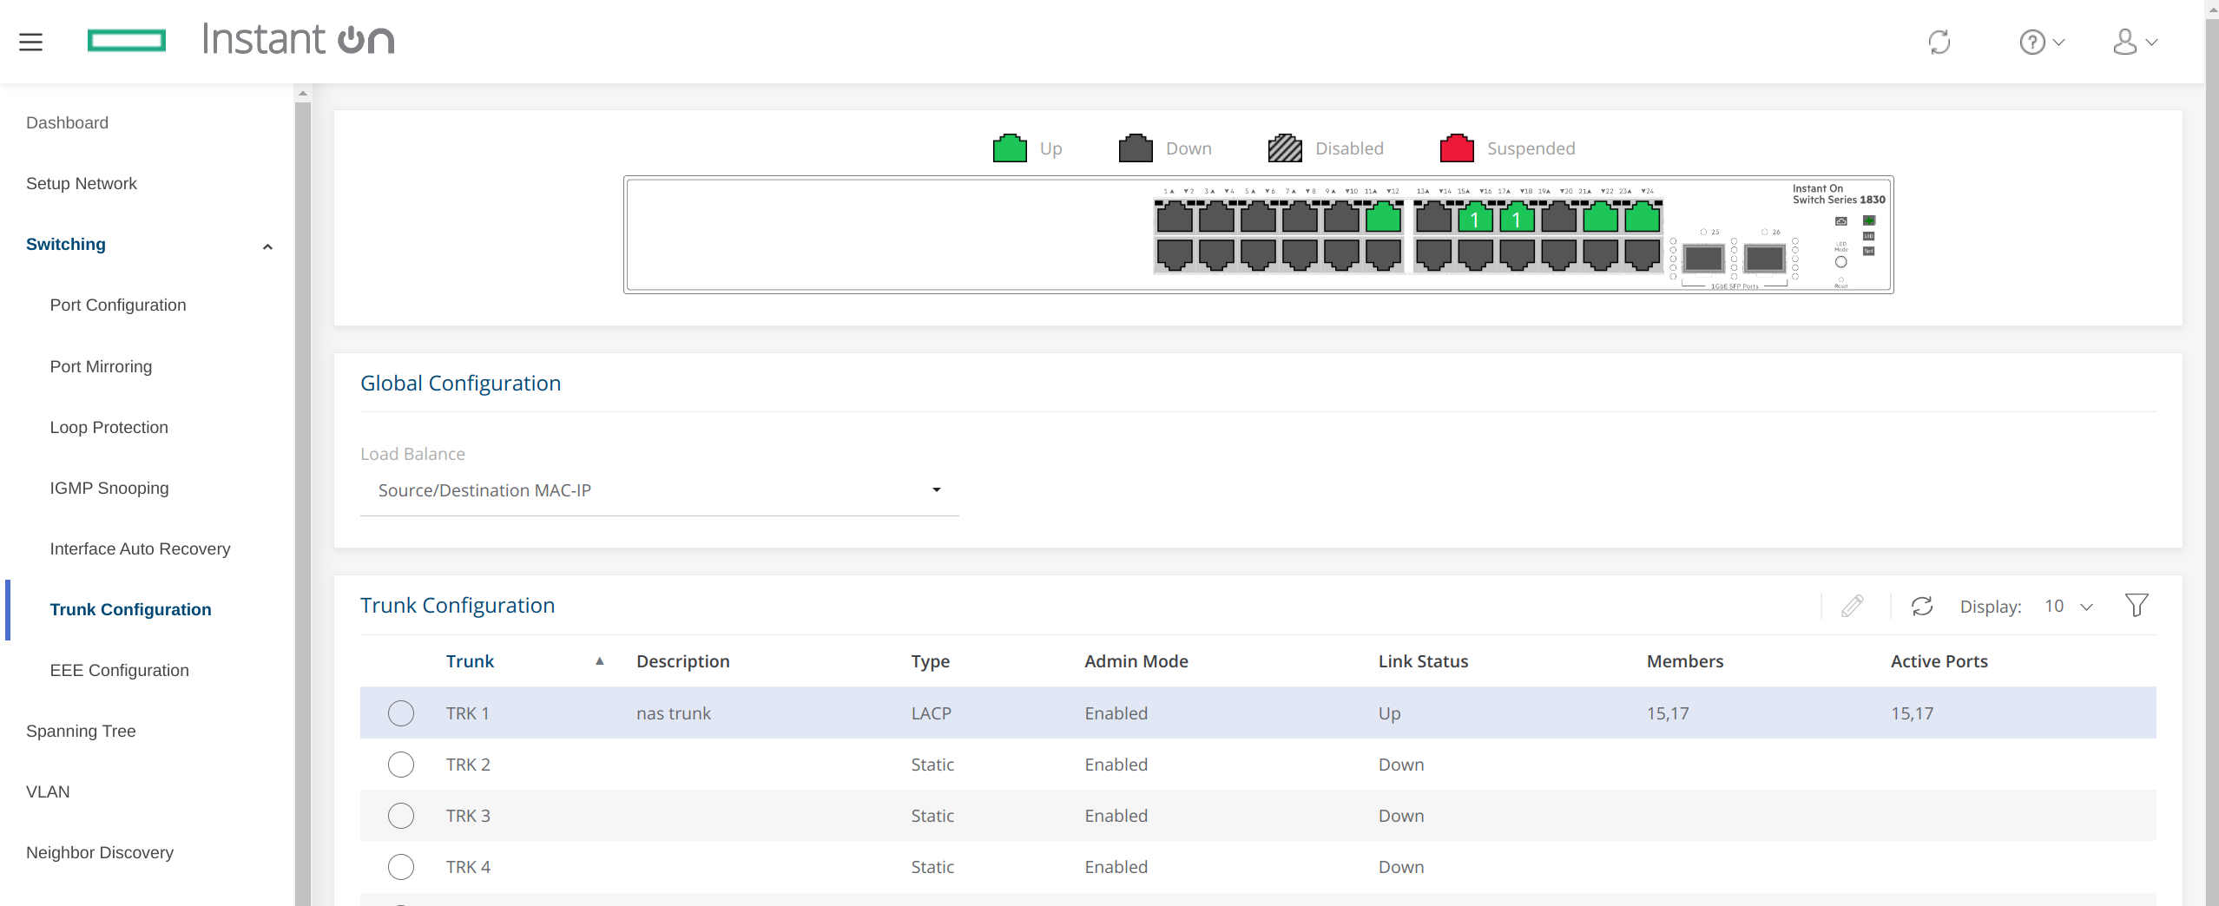Switch to Port Configuration page
This screenshot has width=2219, height=906.
pos(117,305)
